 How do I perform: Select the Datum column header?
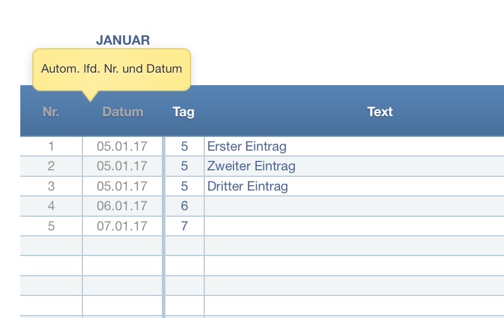pos(122,111)
